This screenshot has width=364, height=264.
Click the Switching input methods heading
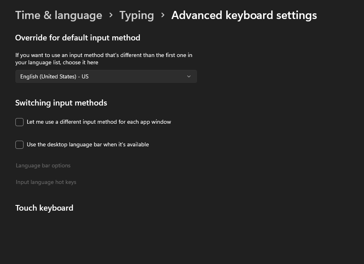coord(61,103)
